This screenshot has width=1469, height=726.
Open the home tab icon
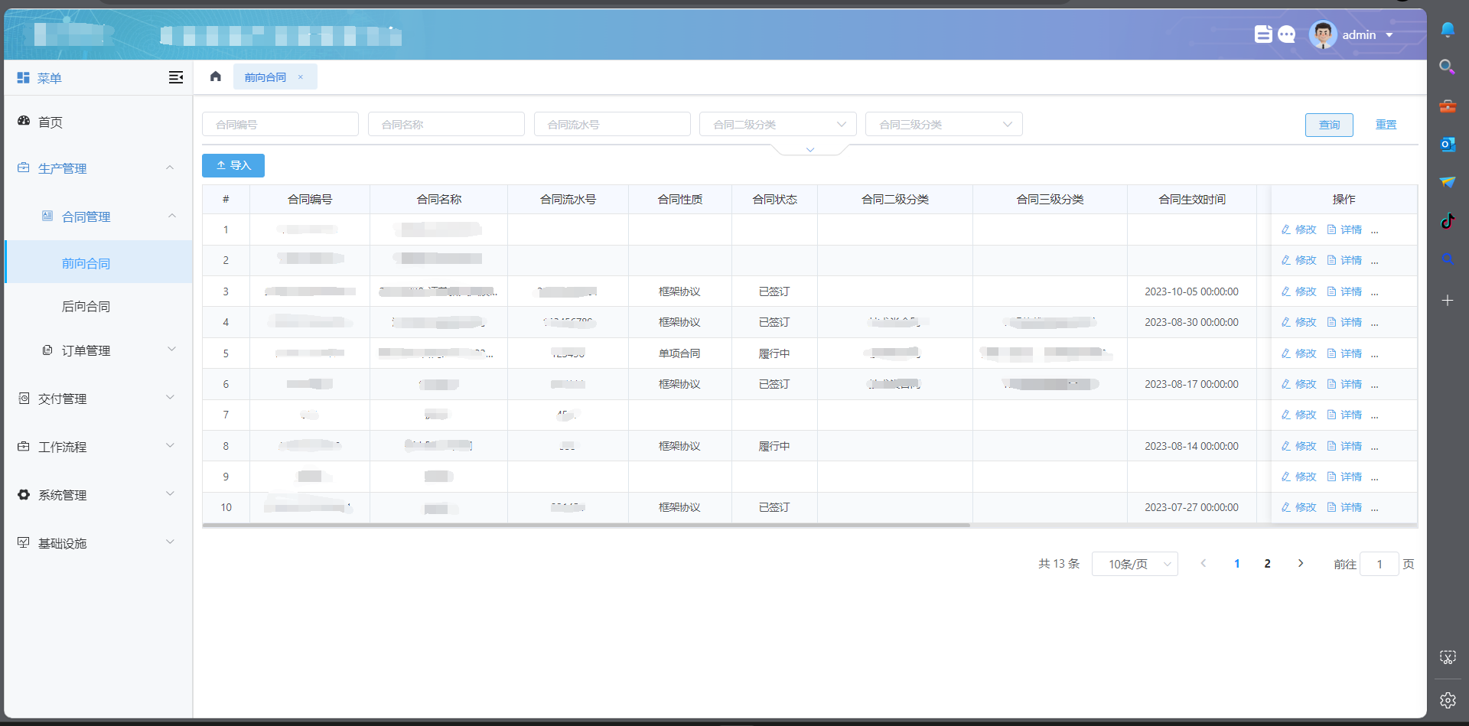pos(216,77)
